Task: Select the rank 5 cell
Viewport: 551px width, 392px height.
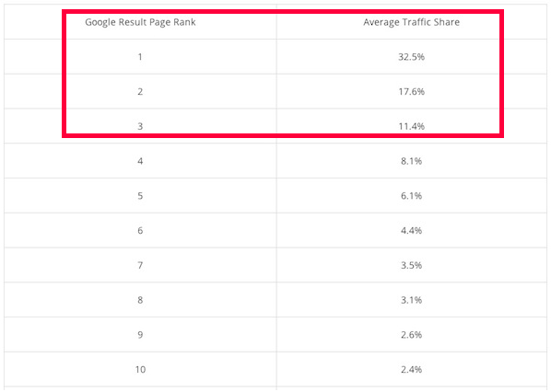Action: click(140, 195)
